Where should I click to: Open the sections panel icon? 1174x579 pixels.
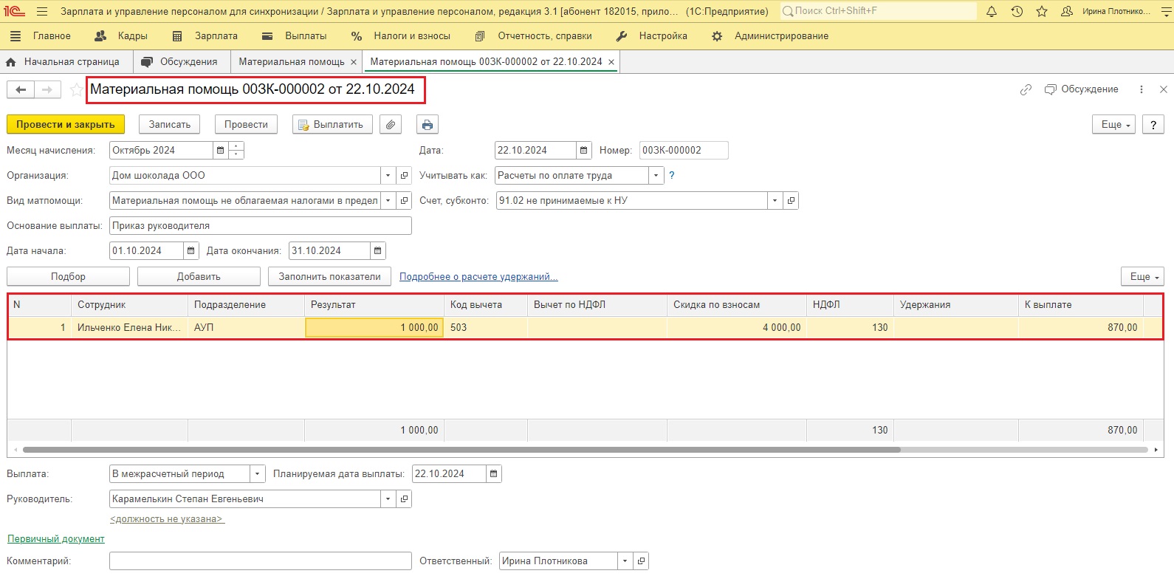pos(16,36)
